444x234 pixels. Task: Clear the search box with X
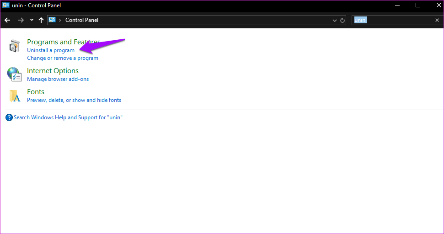coord(437,20)
